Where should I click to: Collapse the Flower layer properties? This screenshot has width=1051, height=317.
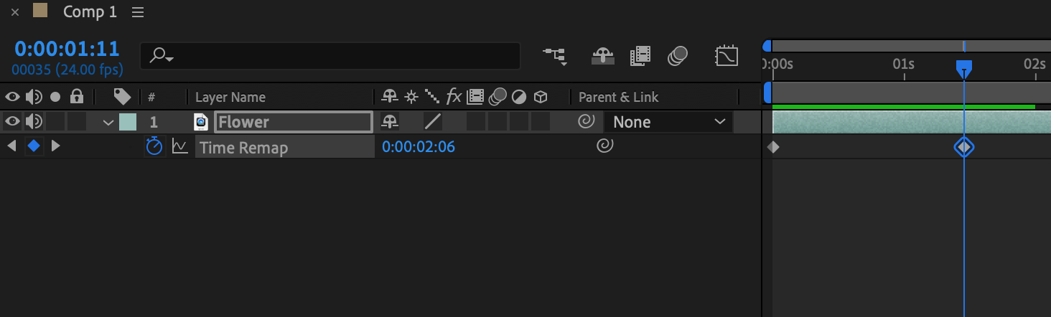click(x=108, y=123)
